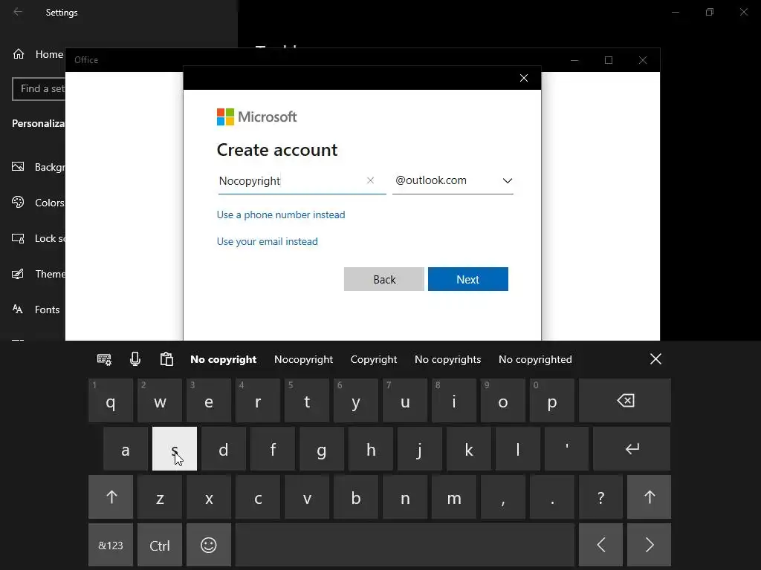Tap the apostrophe key
The image size is (761, 570).
(x=566, y=449)
